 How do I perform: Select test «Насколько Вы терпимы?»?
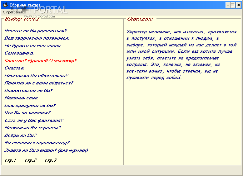pos(32,128)
